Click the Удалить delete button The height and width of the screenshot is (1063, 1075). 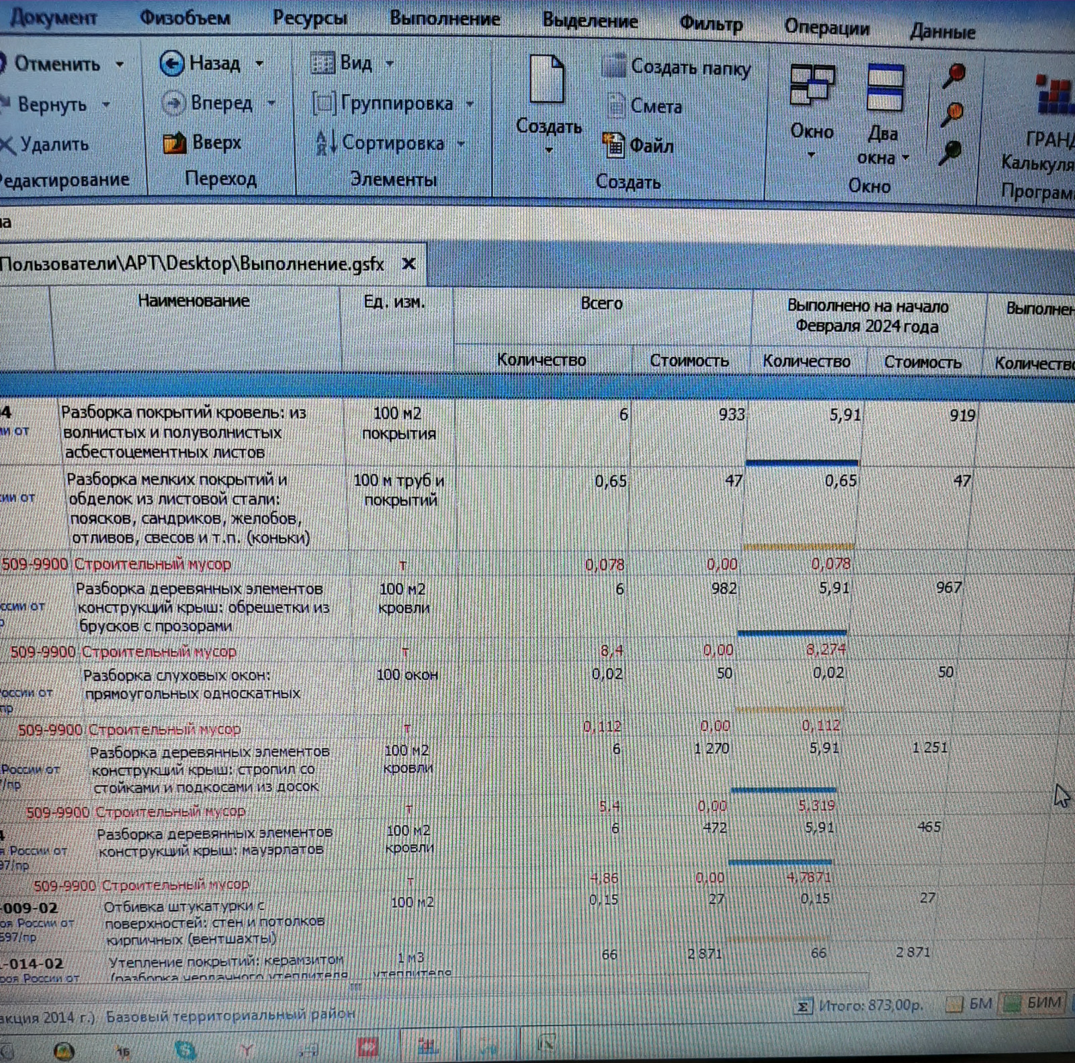(44, 144)
